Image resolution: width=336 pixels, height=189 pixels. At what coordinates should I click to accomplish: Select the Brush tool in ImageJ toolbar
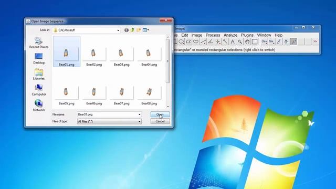(x=279, y=41)
